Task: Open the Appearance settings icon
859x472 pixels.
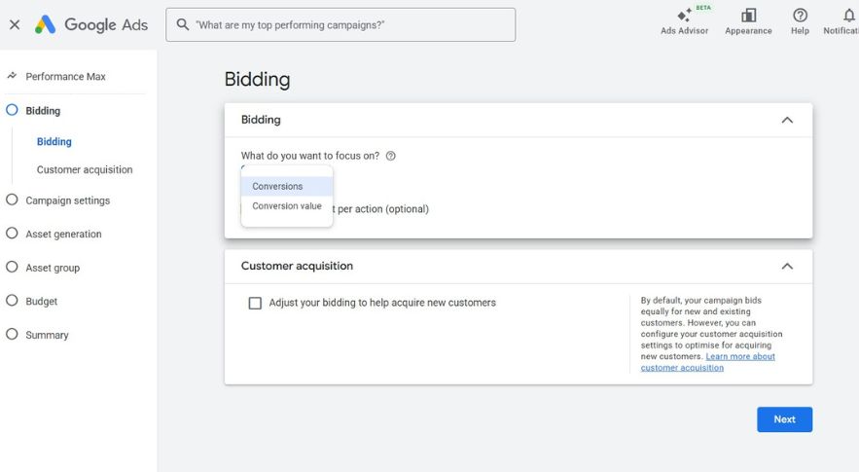Action: coord(748,21)
